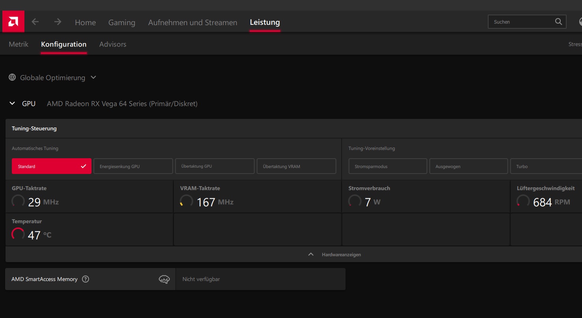The height and width of the screenshot is (318, 582).
Task: Select Übertaktung GPU tuning option
Action: pos(215,166)
